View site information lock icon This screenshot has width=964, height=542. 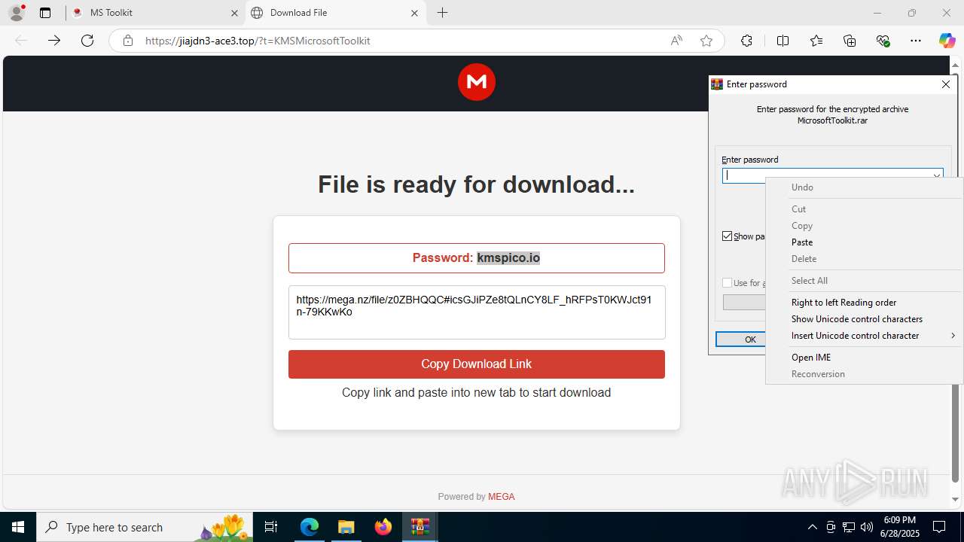[128, 41]
